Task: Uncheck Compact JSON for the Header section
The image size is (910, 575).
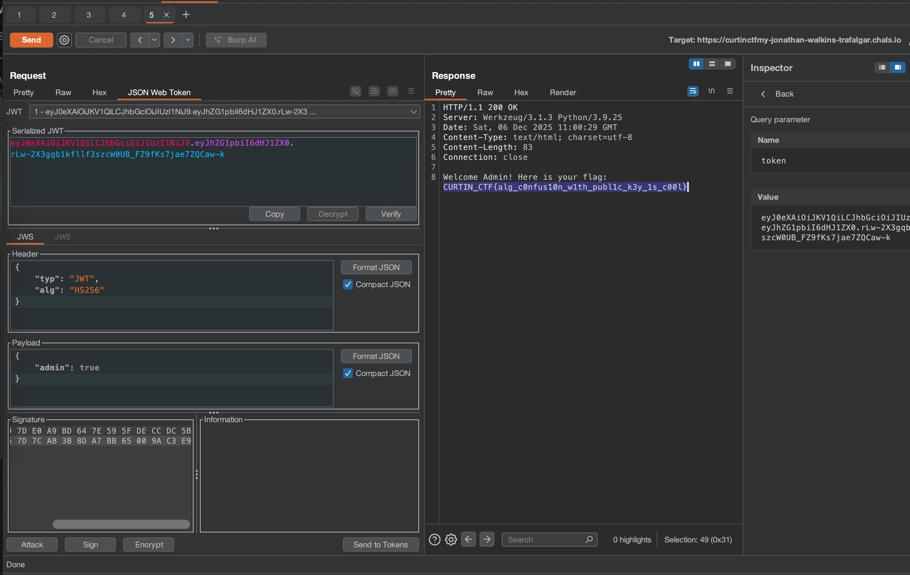Action: [x=348, y=284]
